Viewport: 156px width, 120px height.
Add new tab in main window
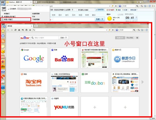click(x=35, y=2)
